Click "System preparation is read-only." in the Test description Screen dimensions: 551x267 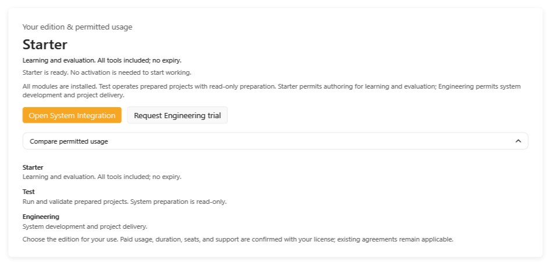click(178, 202)
